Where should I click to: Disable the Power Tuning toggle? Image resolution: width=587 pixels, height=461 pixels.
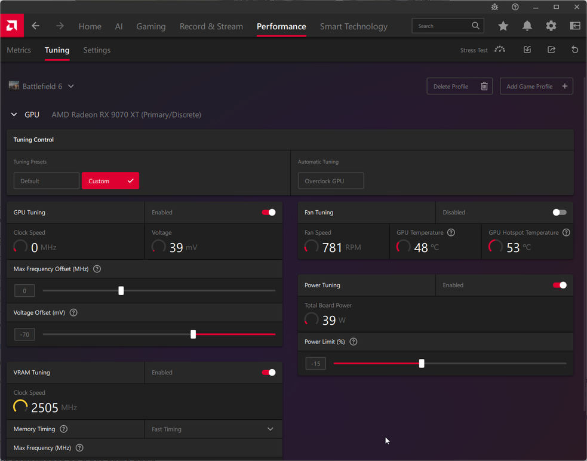(560, 285)
